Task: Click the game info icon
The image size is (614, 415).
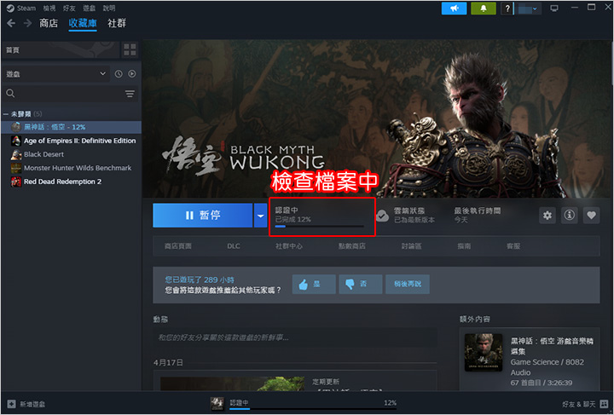Action: click(x=569, y=215)
